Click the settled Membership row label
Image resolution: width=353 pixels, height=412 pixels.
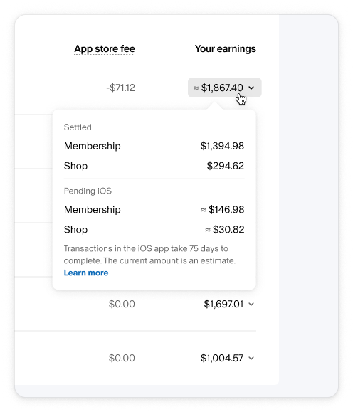click(93, 146)
